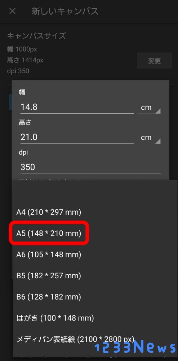178x361 pixels.
Task: Select the blank first entry in paper list
Action: [95, 191]
